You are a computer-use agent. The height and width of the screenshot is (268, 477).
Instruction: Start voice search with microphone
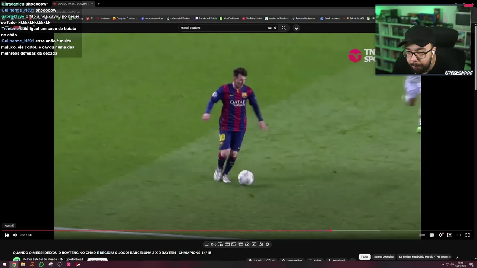(296, 28)
